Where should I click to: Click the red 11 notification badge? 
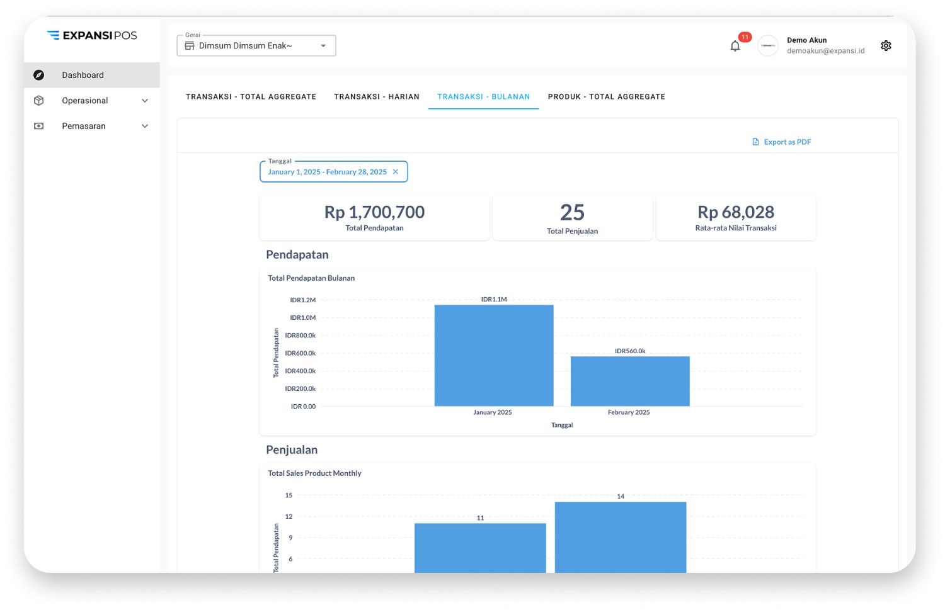[745, 37]
